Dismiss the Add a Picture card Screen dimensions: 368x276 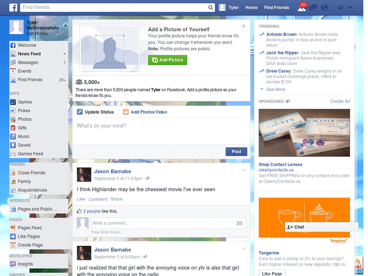tap(244, 26)
